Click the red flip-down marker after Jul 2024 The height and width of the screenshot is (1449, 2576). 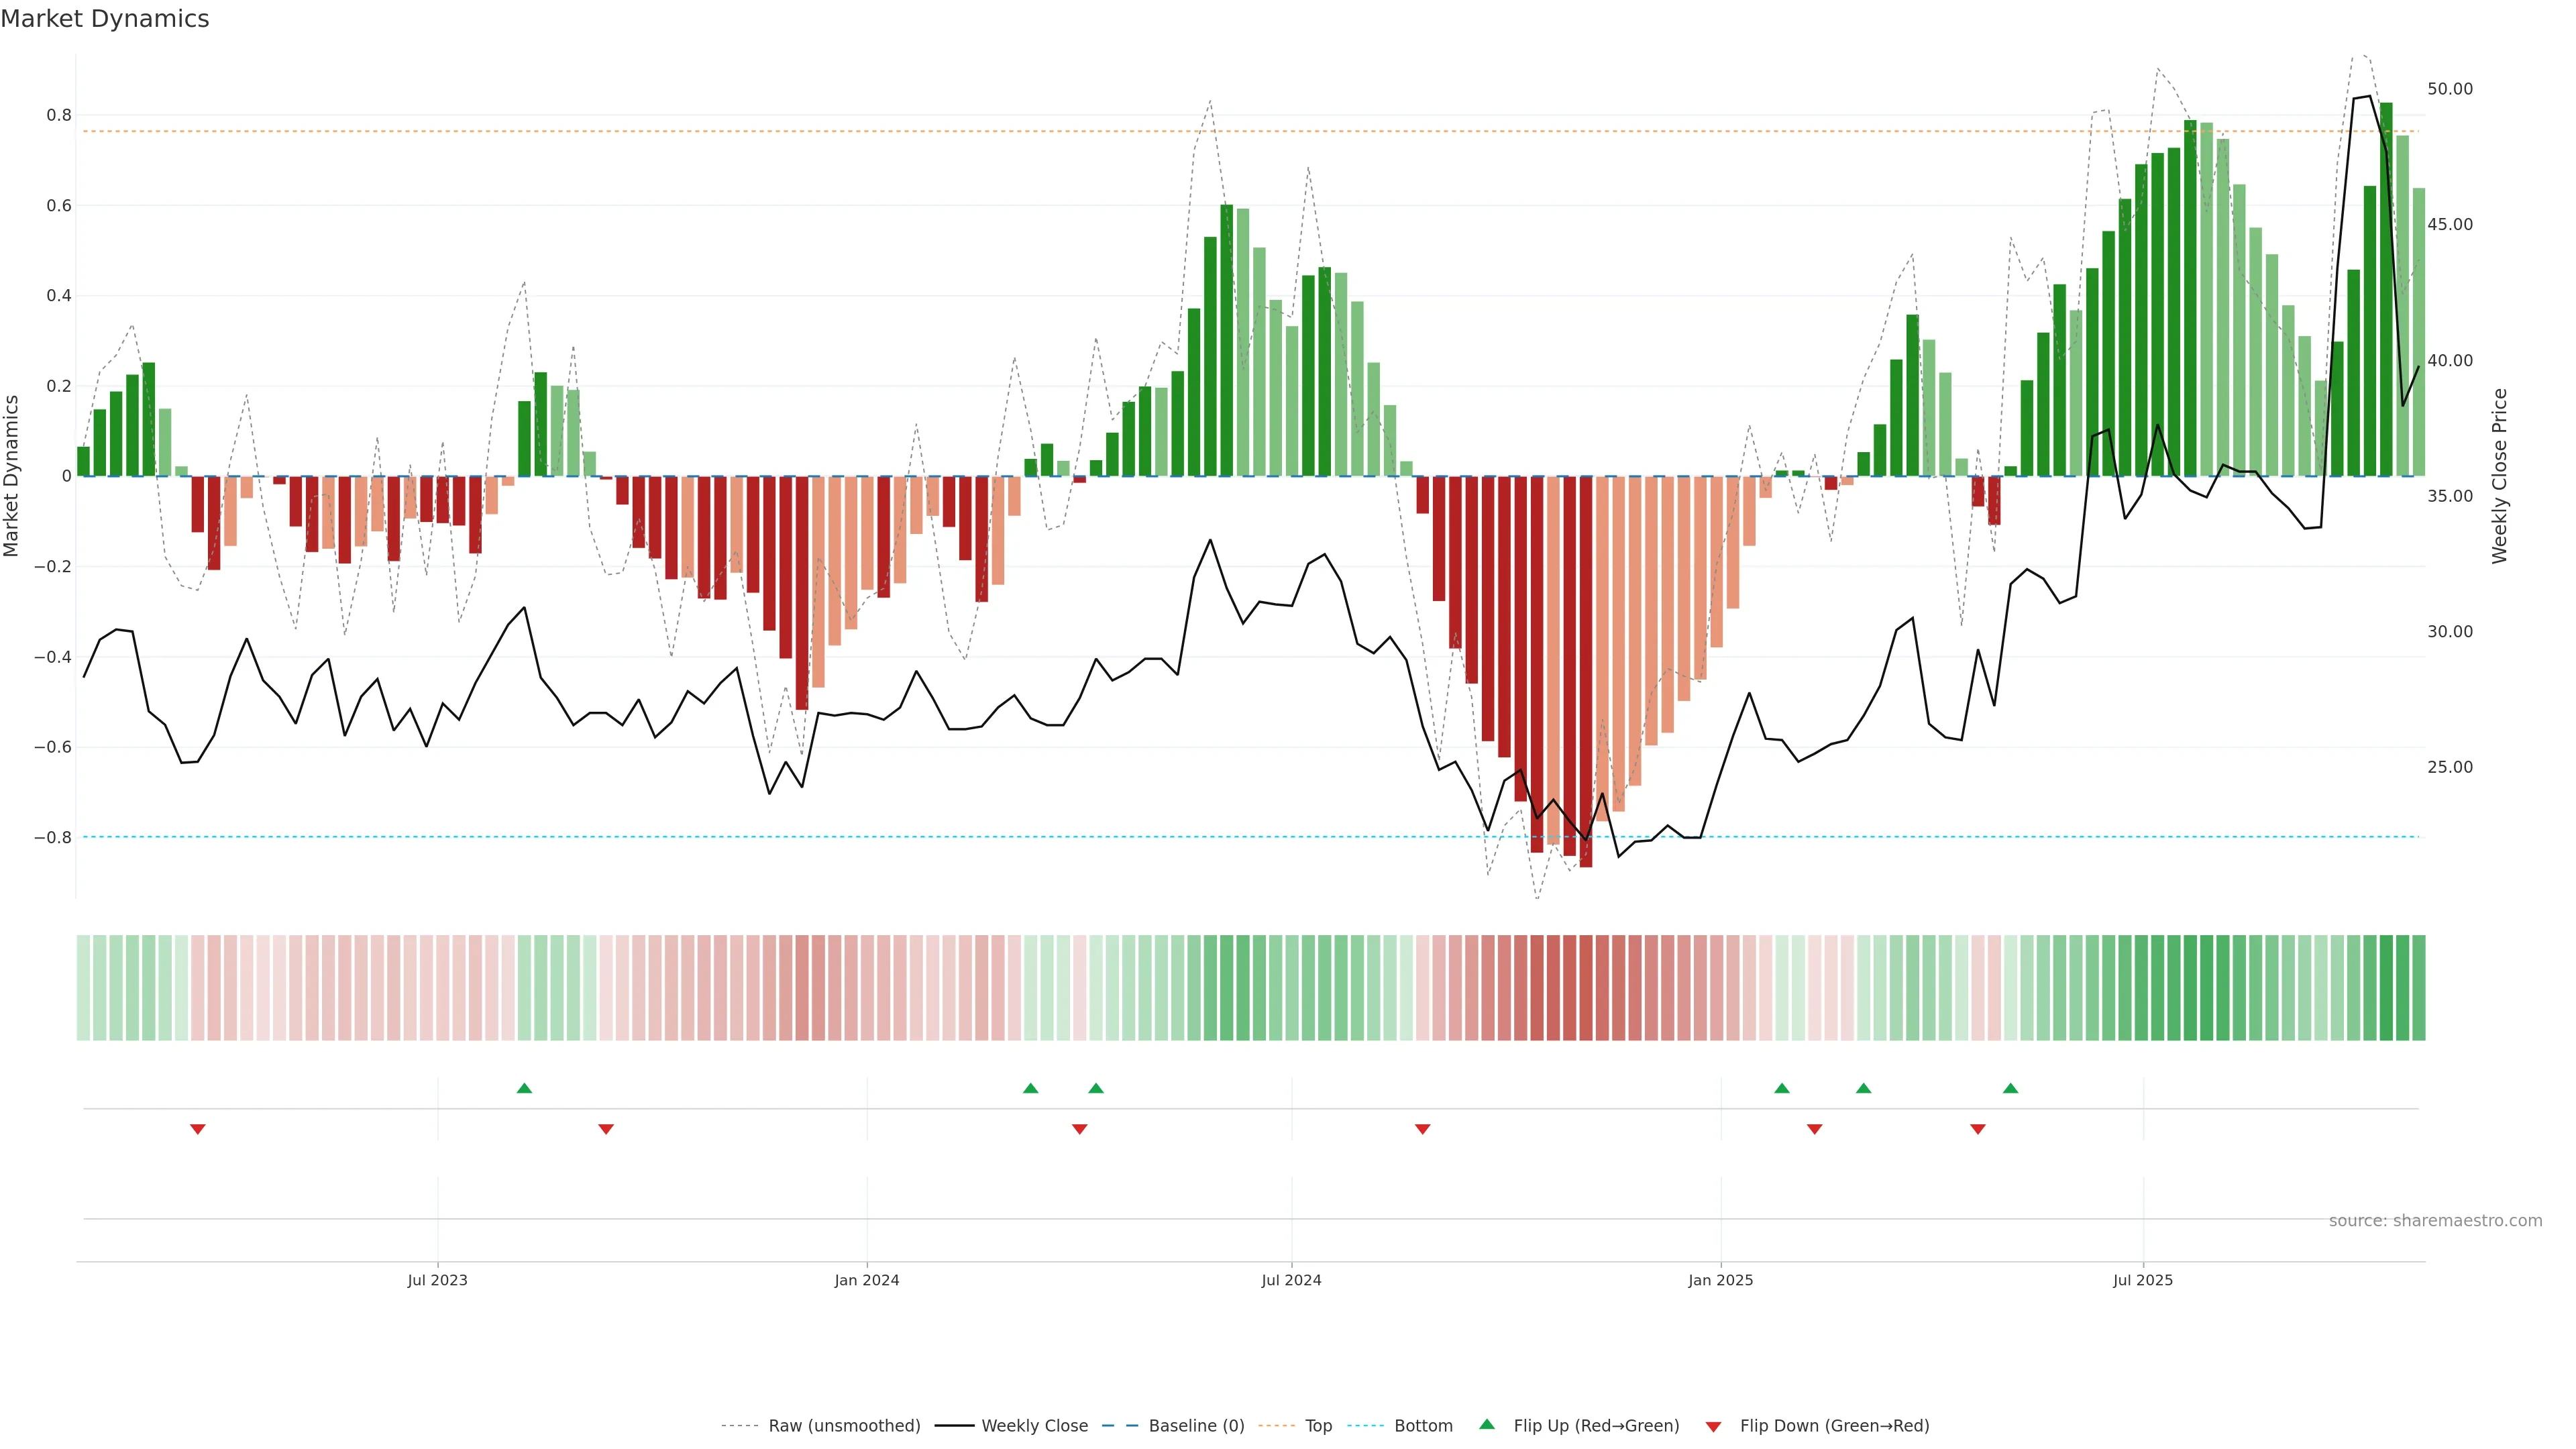click(x=1422, y=1129)
